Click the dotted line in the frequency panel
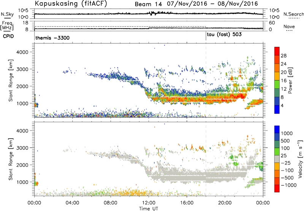This screenshot has height=211, width=304. (120, 26)
